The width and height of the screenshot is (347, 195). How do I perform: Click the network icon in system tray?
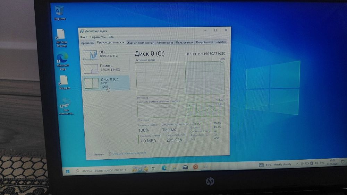pos(312,163)
